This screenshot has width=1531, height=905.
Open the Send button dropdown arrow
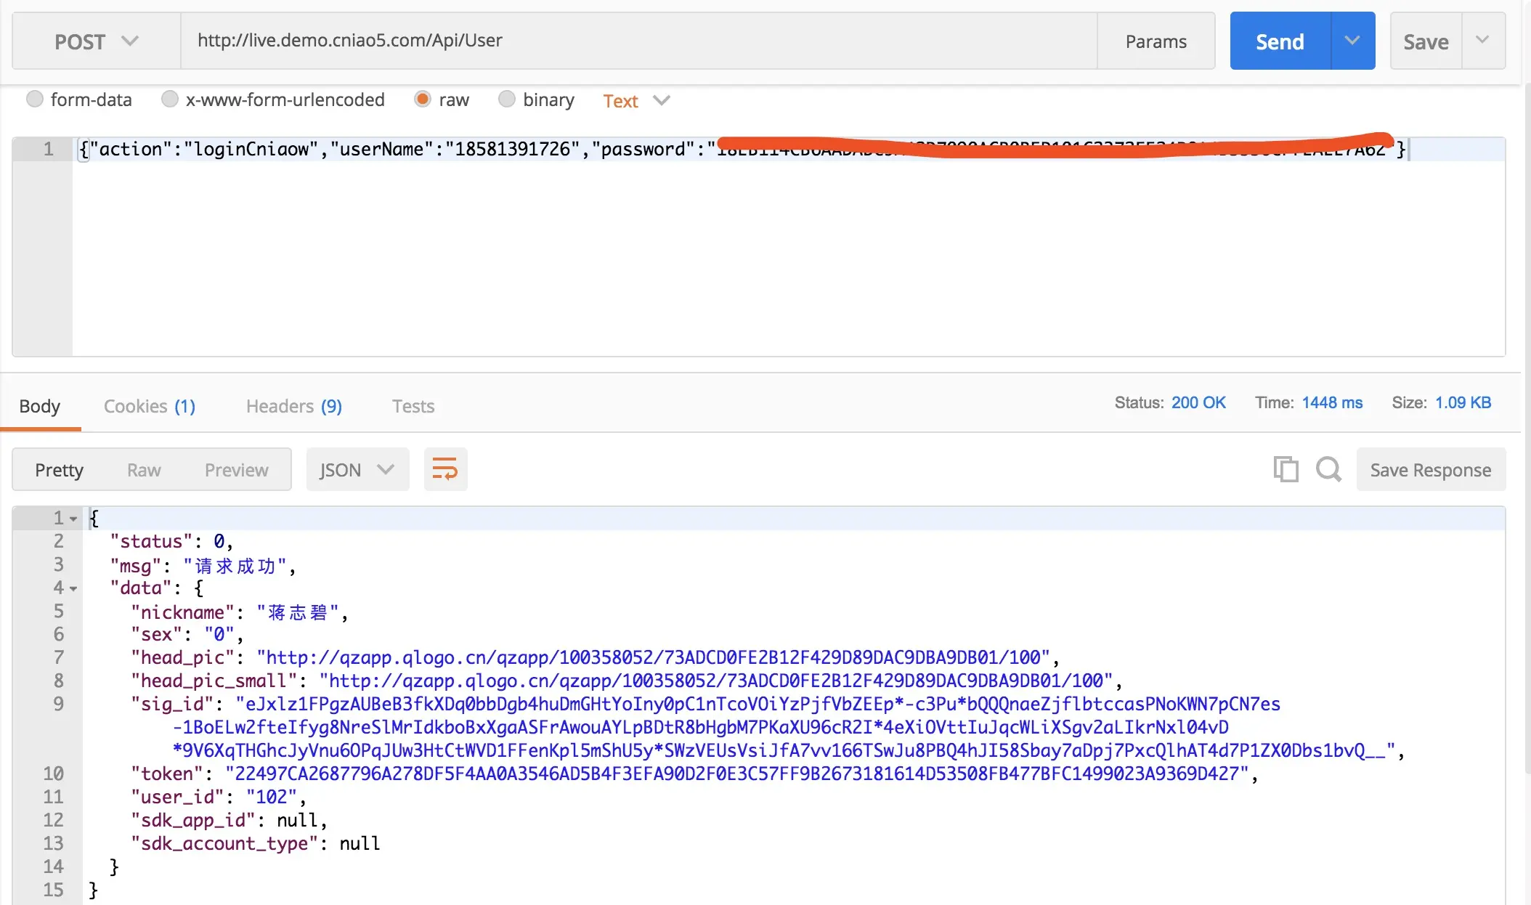tap(1352, 41)
